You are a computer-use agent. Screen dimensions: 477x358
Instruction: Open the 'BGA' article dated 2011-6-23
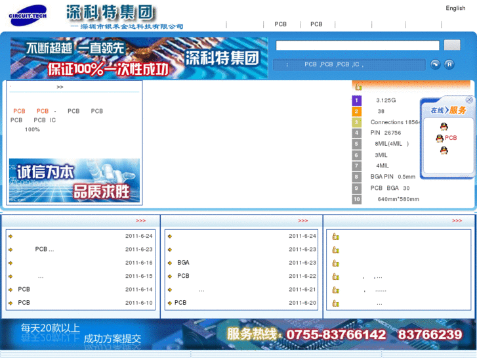[x=183, y=263]
